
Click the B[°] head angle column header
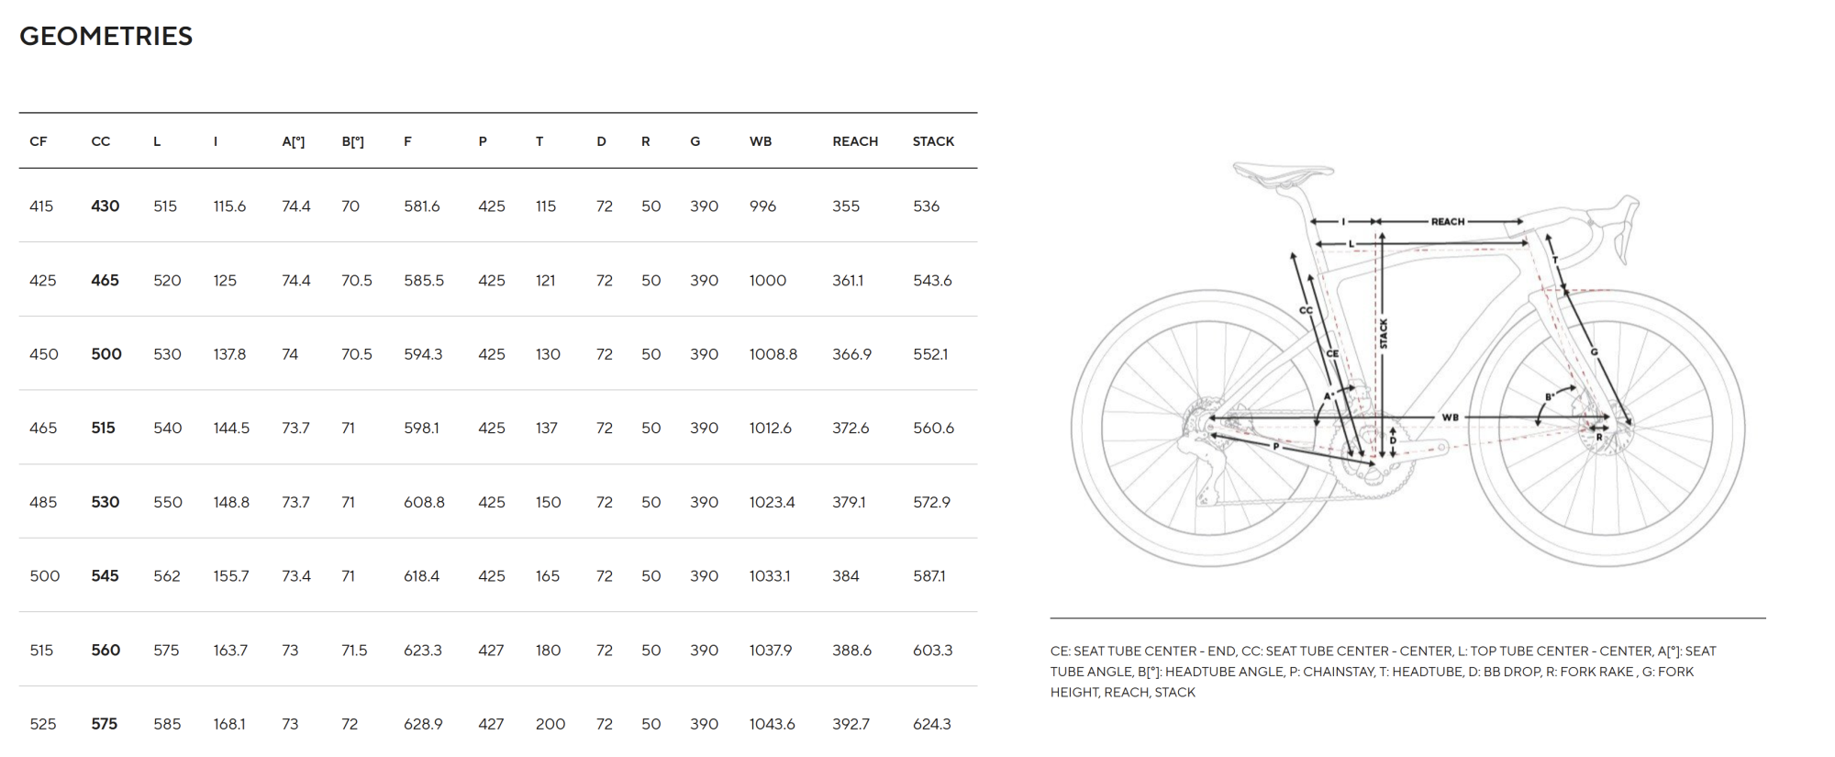[x=353, y=141]
